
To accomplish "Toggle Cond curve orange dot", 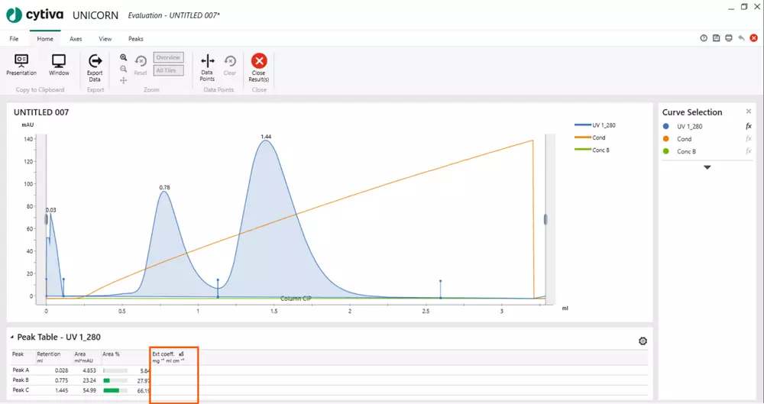I will 666,139.
